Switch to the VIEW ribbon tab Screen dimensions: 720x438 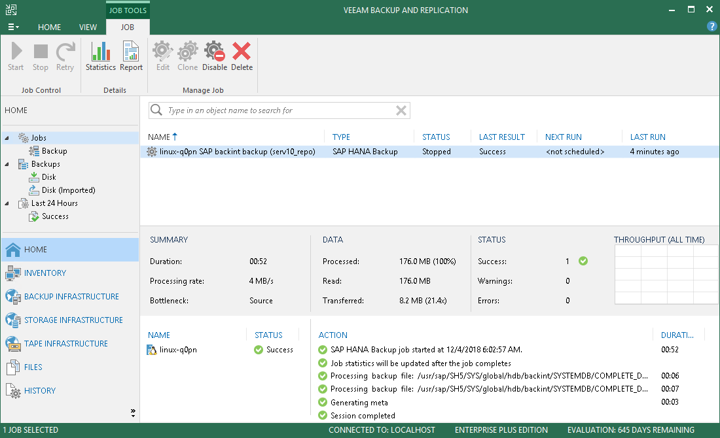(x=88, y=27)
